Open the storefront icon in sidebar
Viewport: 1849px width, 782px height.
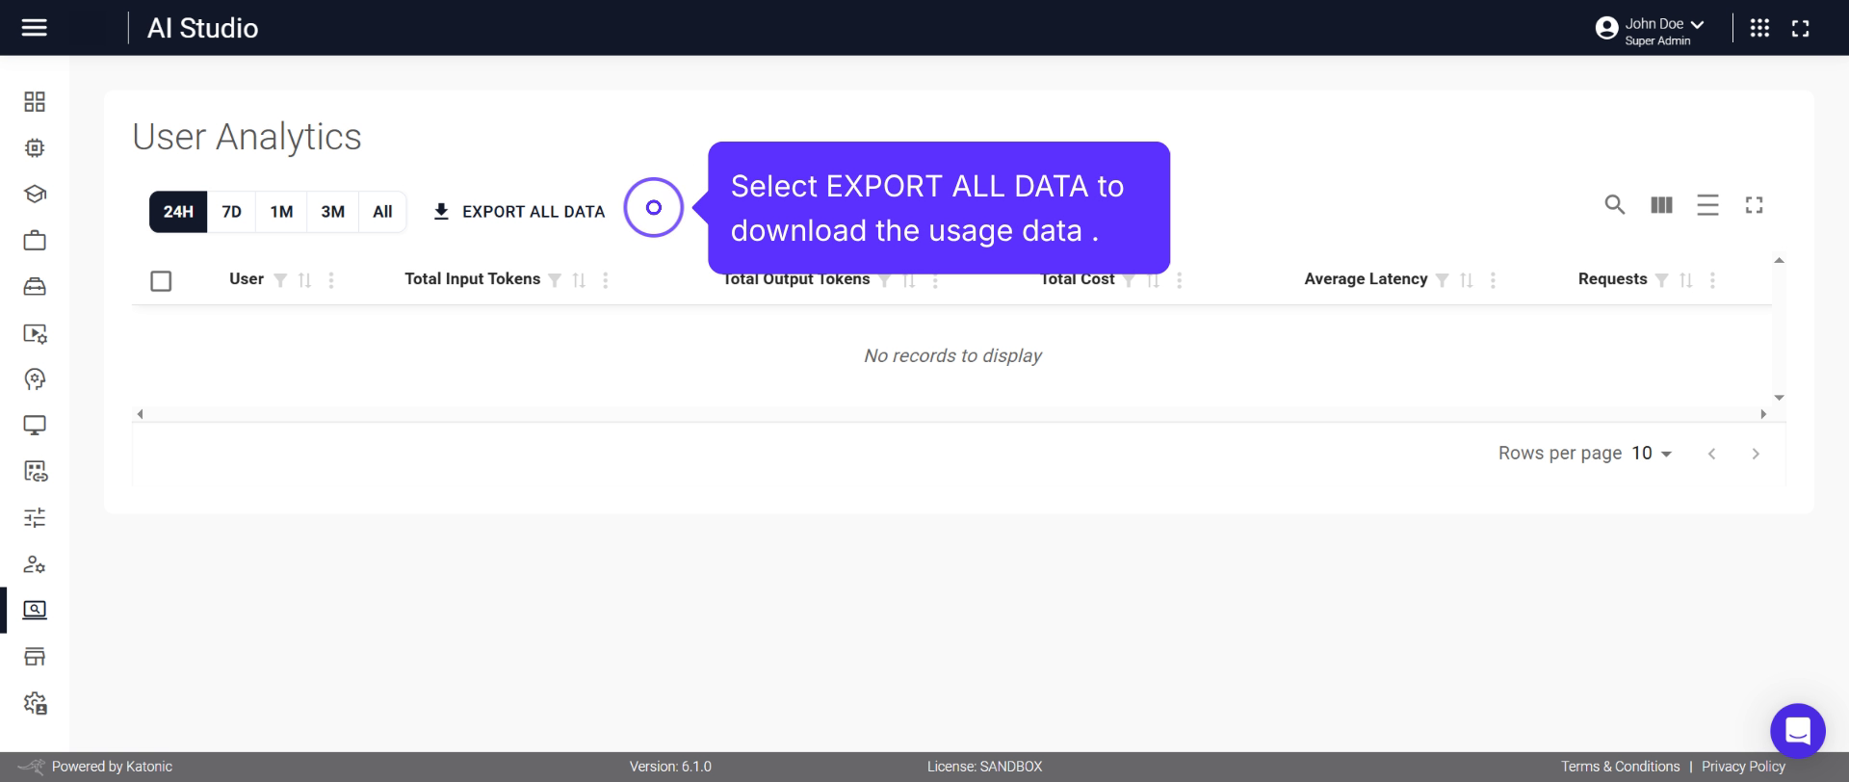[35, 657]
